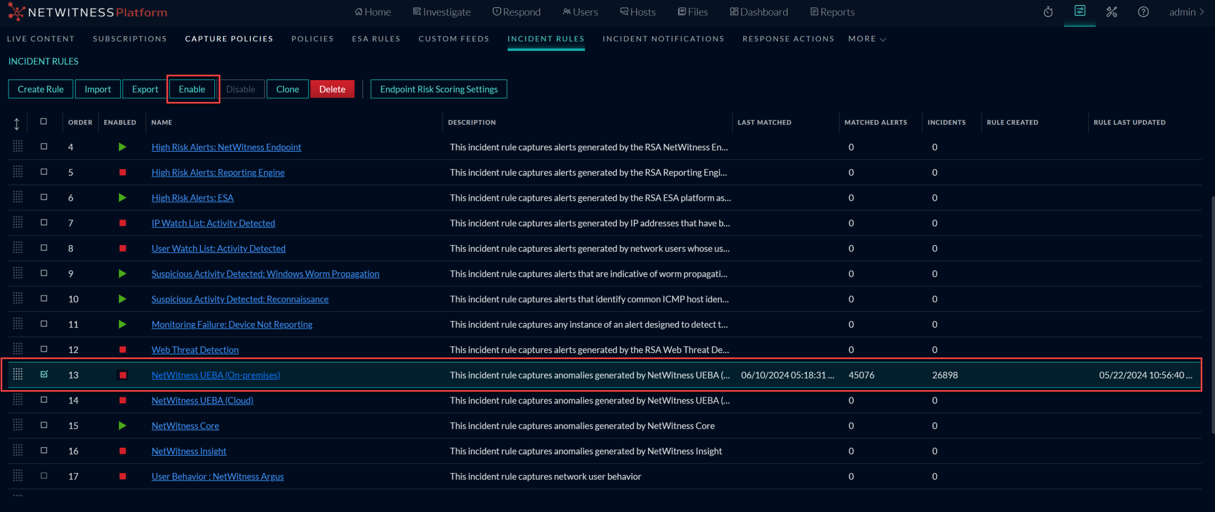Check the box for rule order 4
The width and height of the screenshot is (1215, 512).
pyautogui.click(x=44, y=146)
